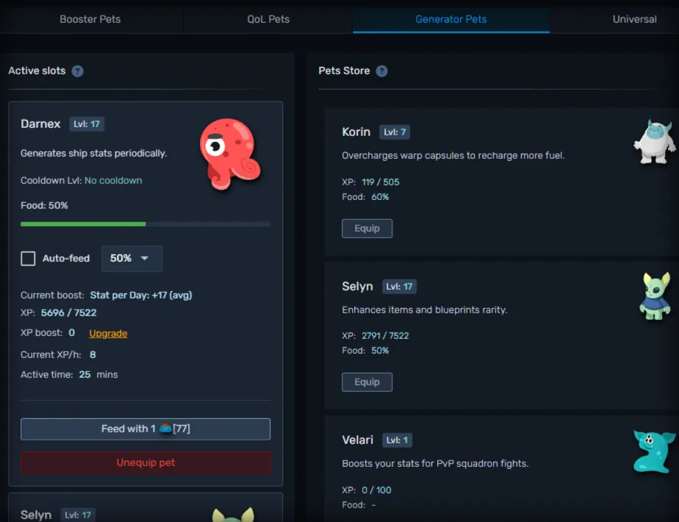
Task: Click the Korin yeti pet image
Action: [655, 142]
